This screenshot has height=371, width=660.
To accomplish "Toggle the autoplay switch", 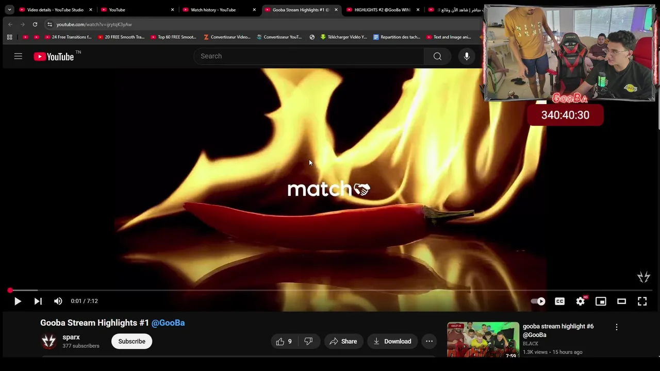I will (538, 301).
